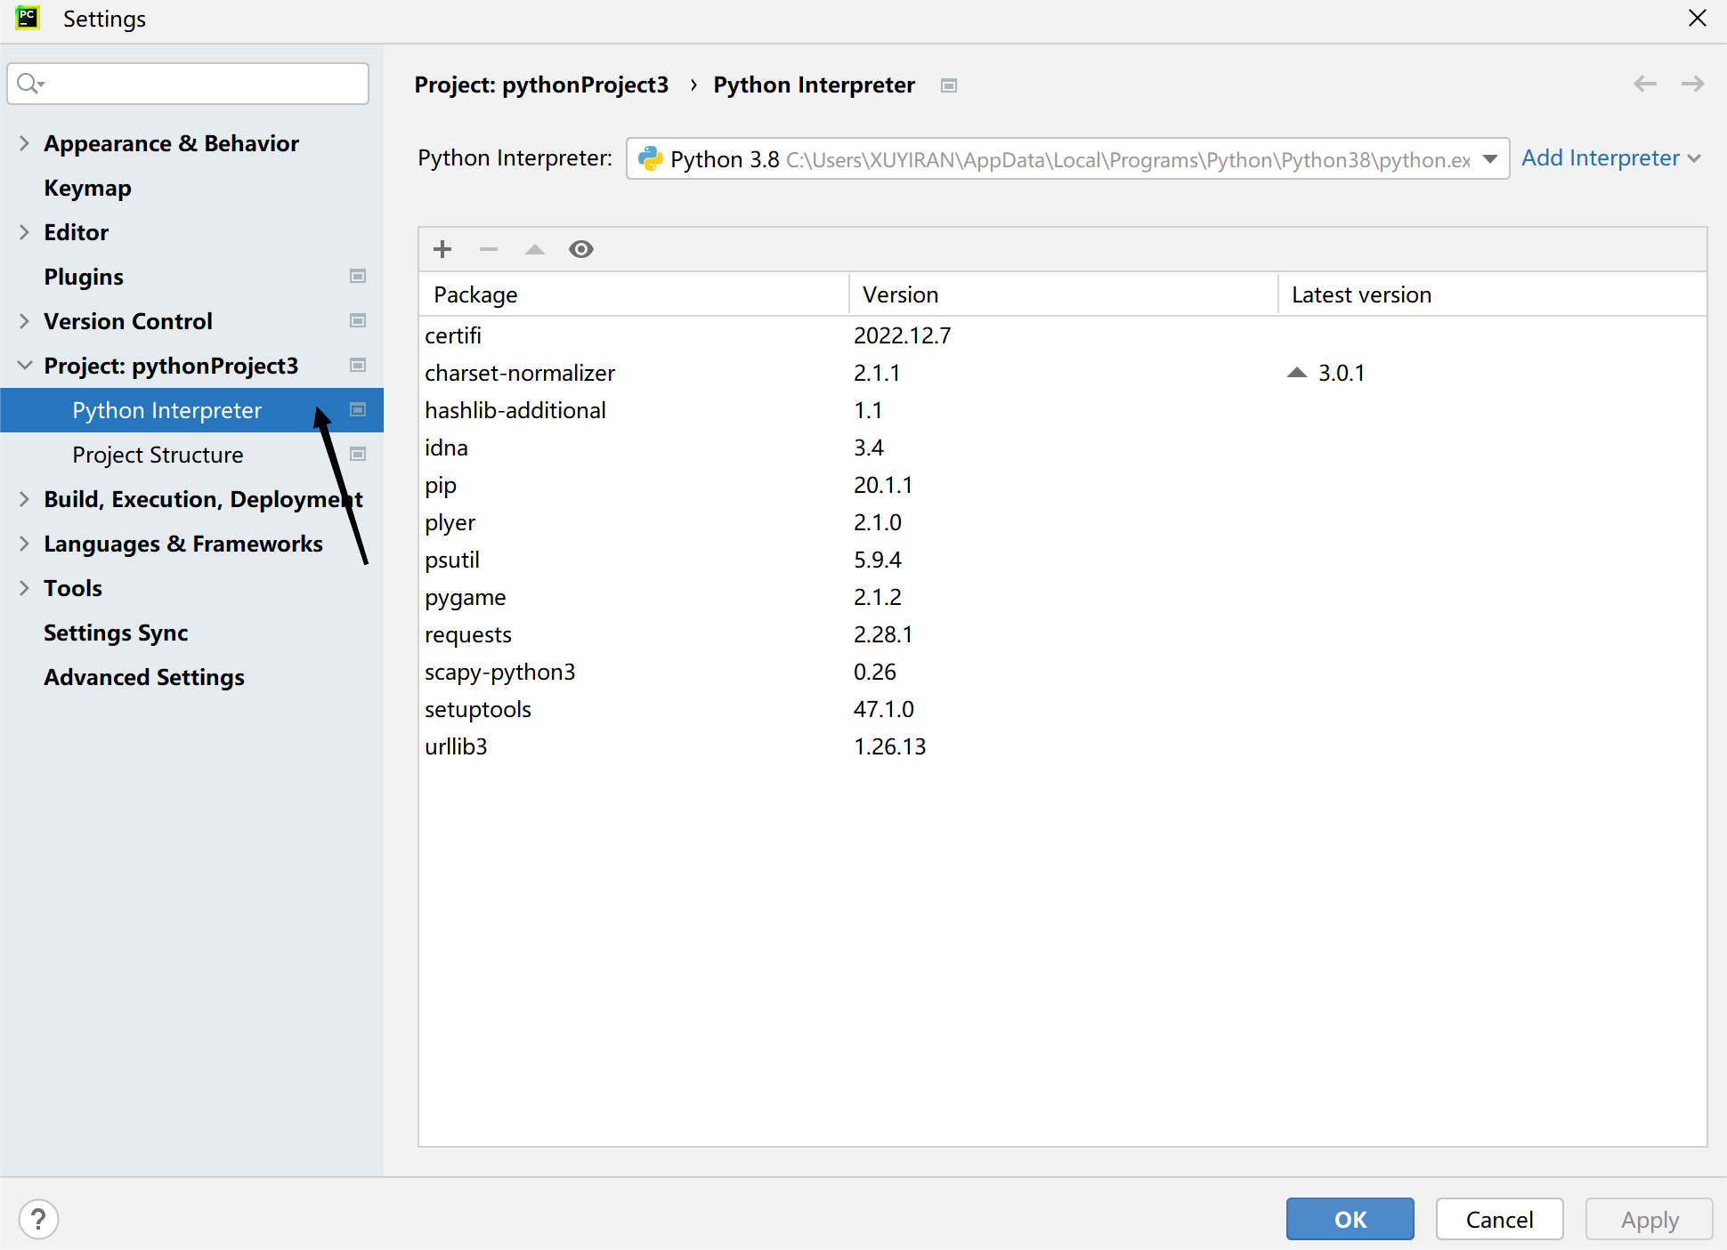
Task: Collapse the Project: pythonProject3 section
Action: (24, 366)
